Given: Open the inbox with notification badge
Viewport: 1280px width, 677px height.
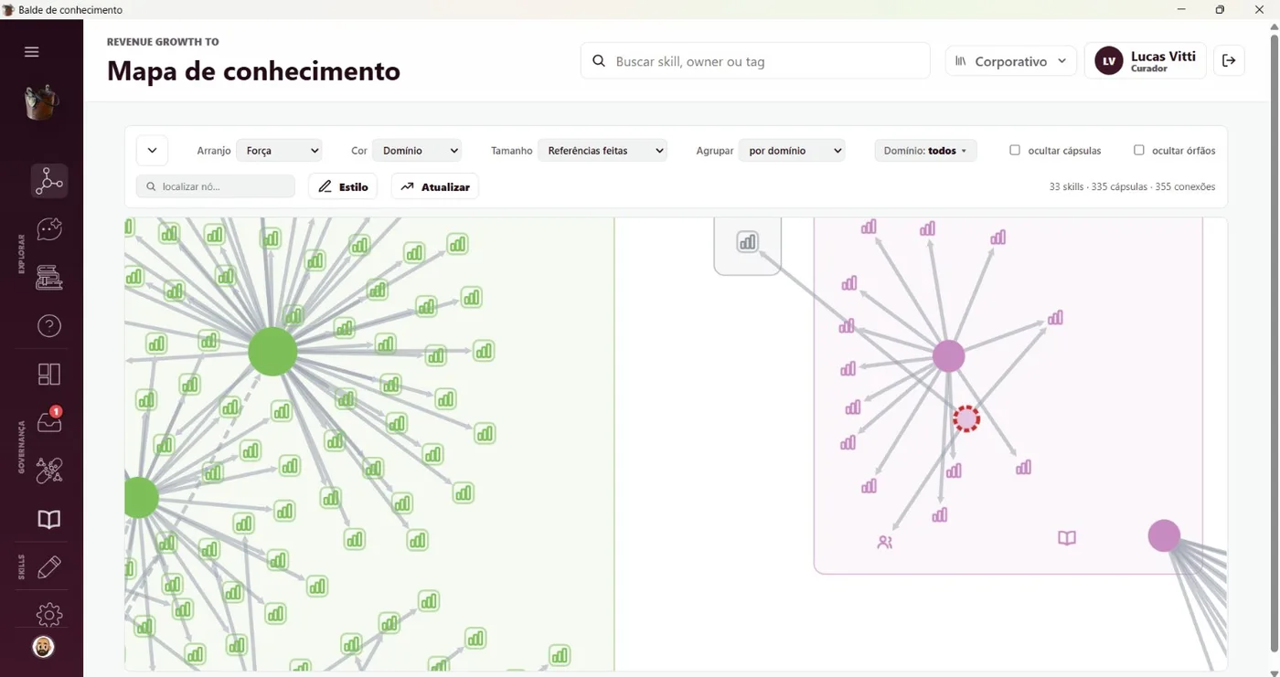Looking at the screenshot, I should pyautogui.click(x=49, y=421).
